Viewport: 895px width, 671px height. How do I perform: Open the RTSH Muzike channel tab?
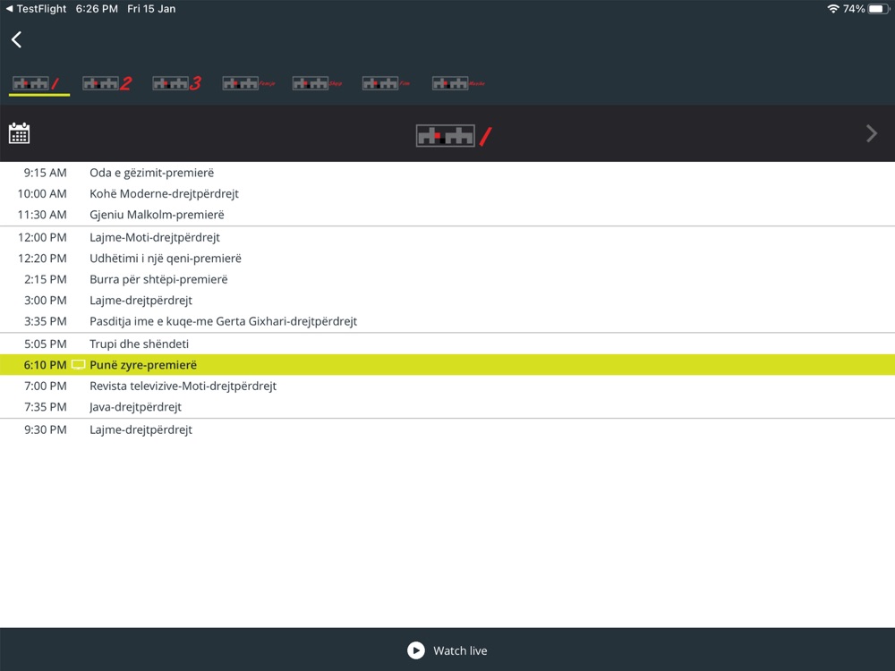458,83
